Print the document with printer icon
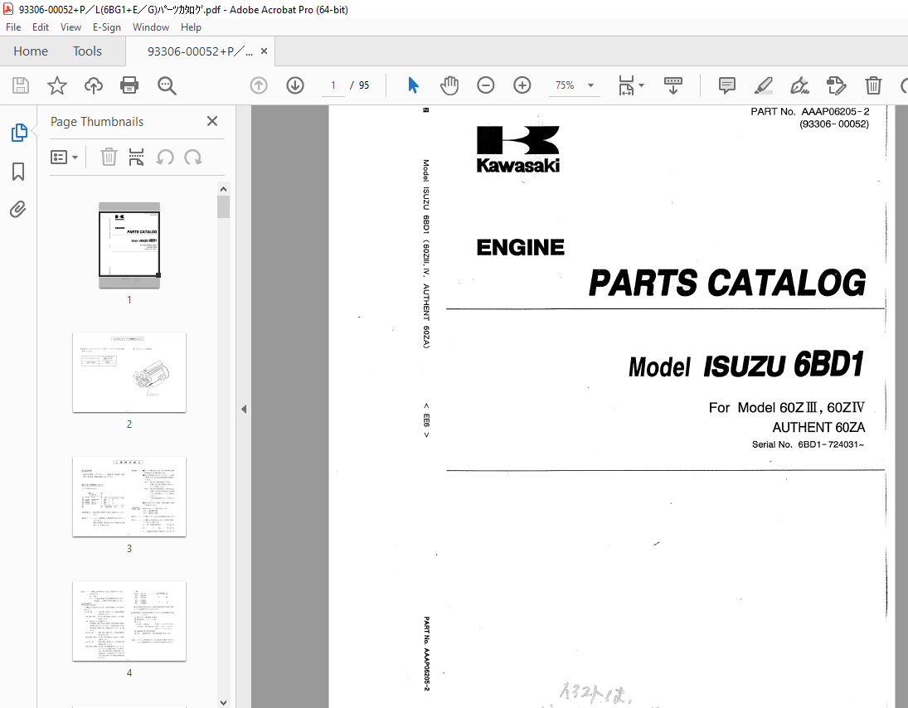This screenshot has height=708, width=908. click(x=129, y=85)
